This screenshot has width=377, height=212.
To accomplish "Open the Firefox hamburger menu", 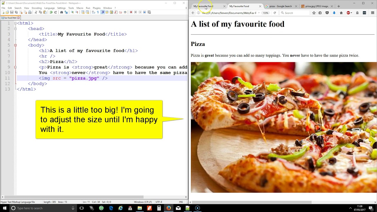I will (x=373, y=13).
